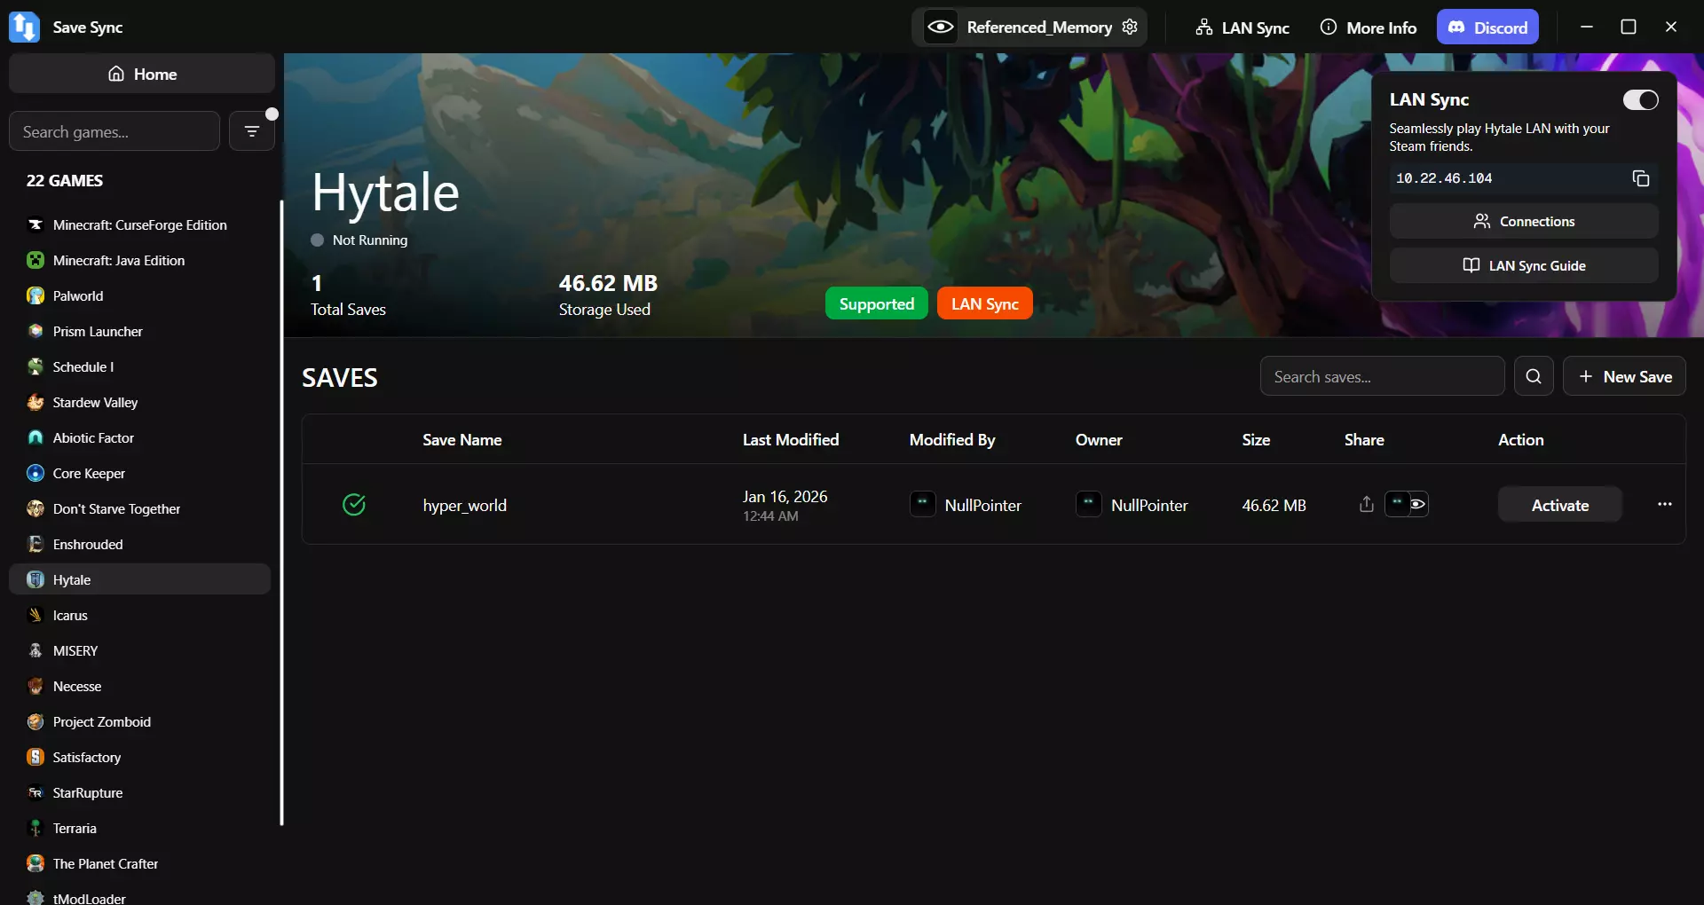The image size is (1704, 905).
Task: Click the Necesse game icon
Action: (35, 686)
